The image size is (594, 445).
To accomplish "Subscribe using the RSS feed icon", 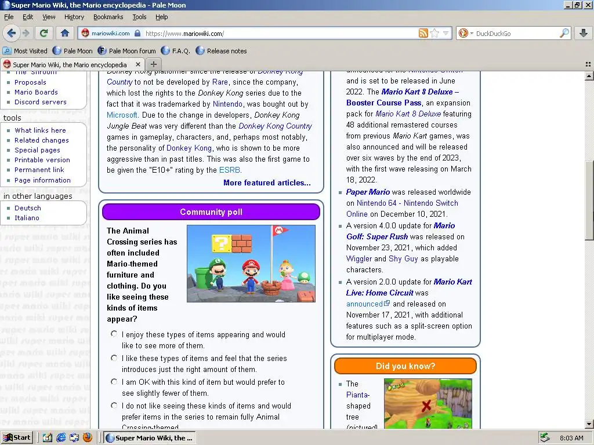I will (423, 33).
